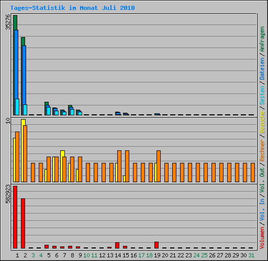
Task: Click the 'Rechner' legend label
Action: coord(262,150)
